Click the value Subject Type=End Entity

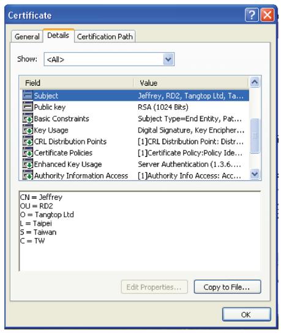[x=190, y=119]
